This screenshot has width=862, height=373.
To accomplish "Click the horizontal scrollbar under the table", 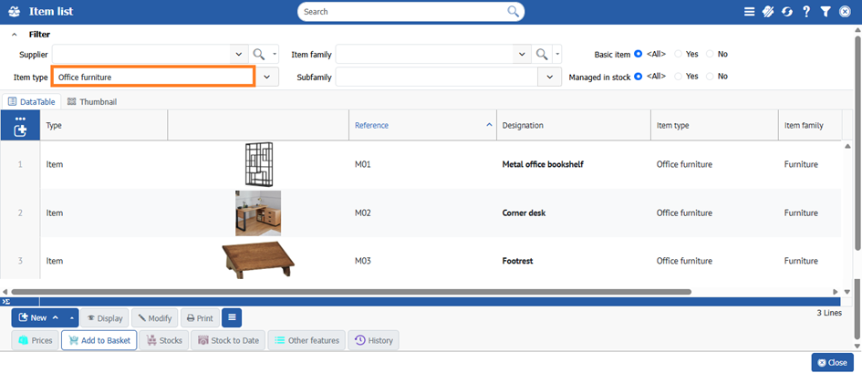I will pyautogui.click(x=365, y=292).
